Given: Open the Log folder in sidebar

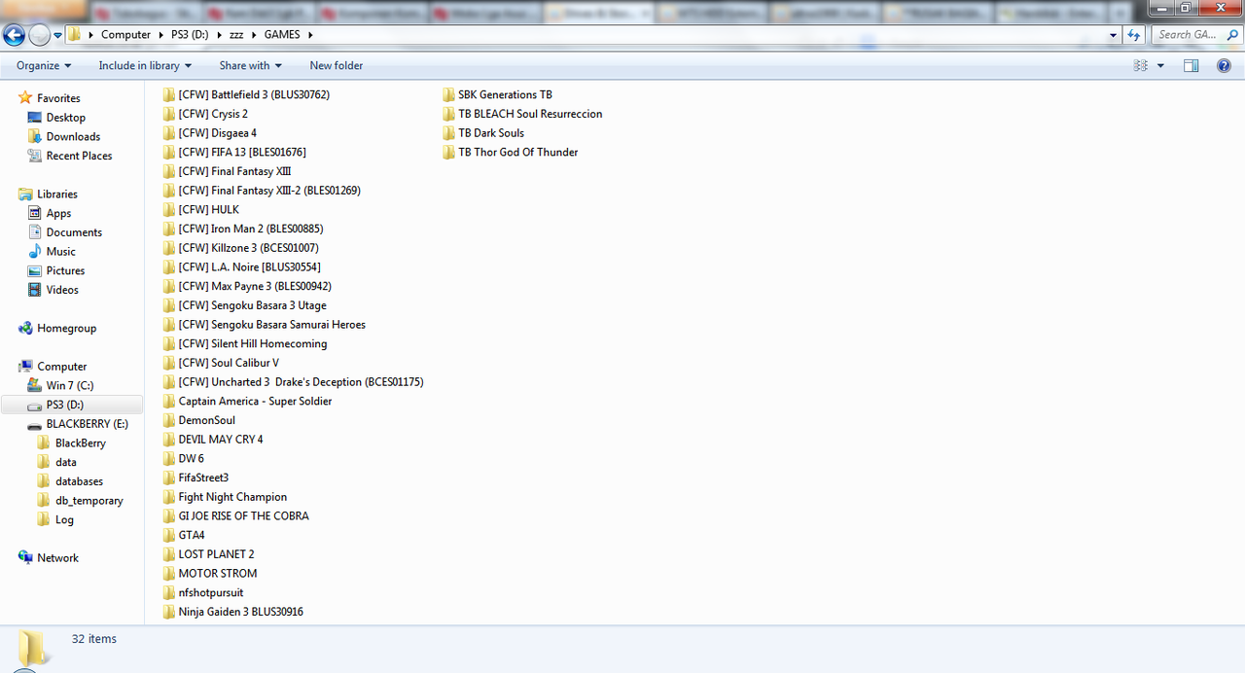Looking at the screenshot, I should [64, 519].
